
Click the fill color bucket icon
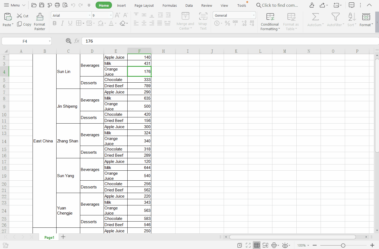100,23
